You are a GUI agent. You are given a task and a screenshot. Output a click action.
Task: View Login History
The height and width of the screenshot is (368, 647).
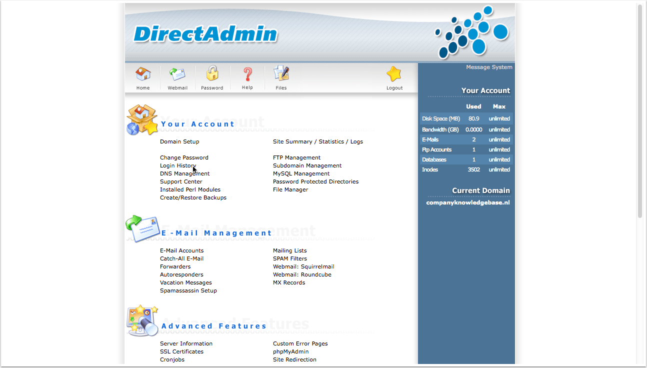[178, 165]
